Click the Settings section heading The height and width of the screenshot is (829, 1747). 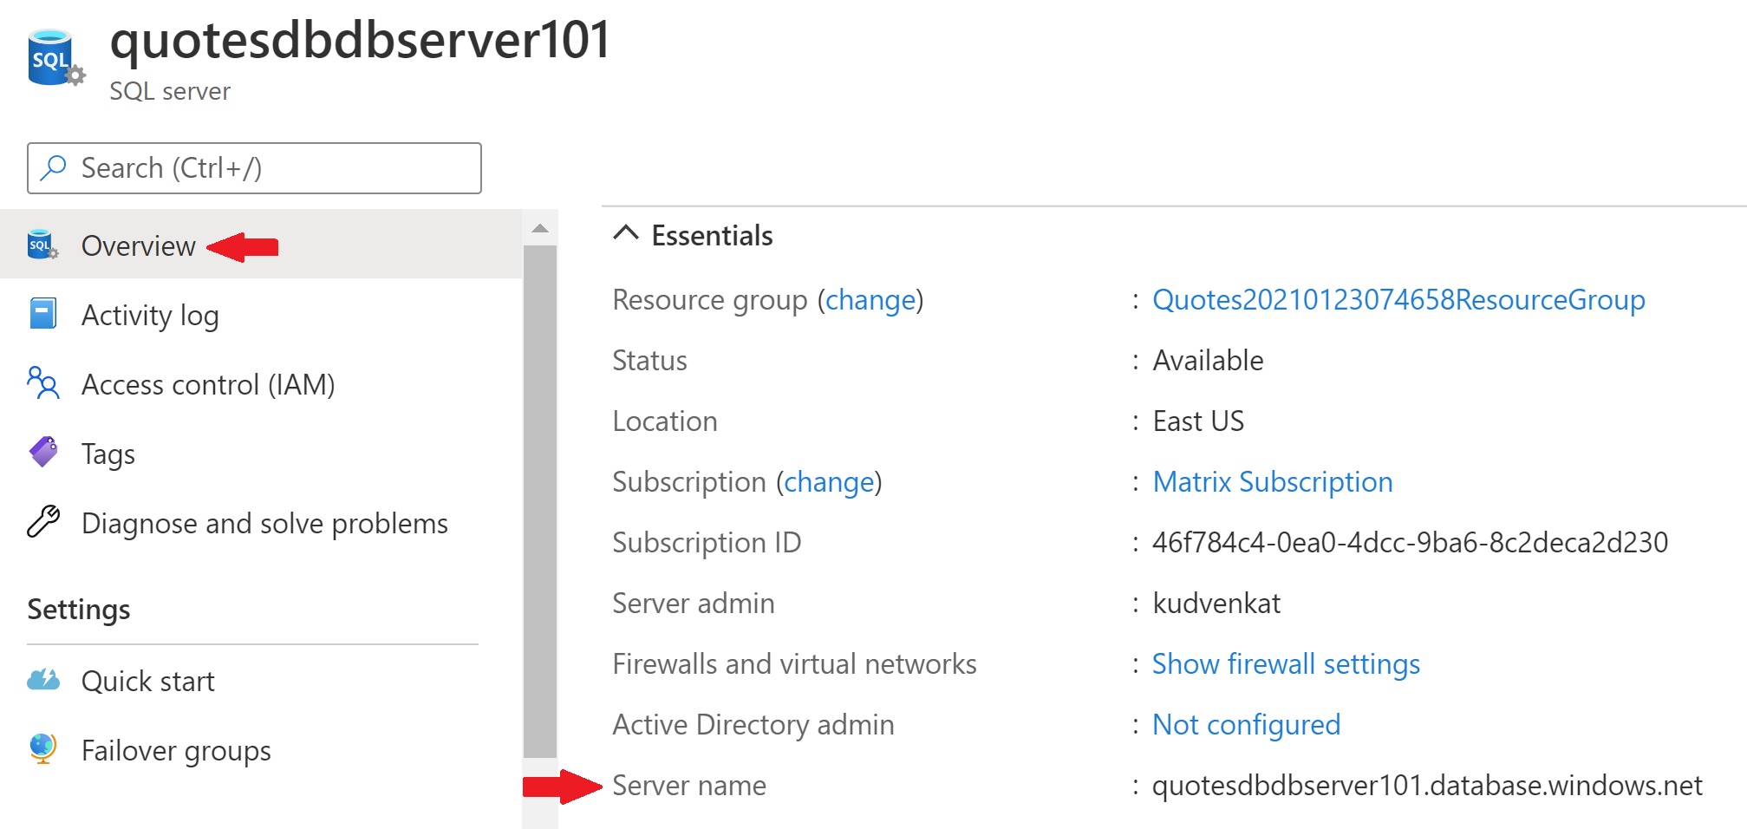pyautogui.click(x=79, y=610)
